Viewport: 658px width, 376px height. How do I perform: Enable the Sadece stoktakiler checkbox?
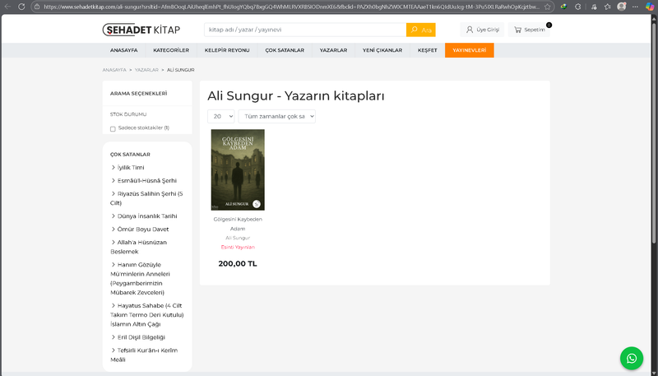[113, 129]
